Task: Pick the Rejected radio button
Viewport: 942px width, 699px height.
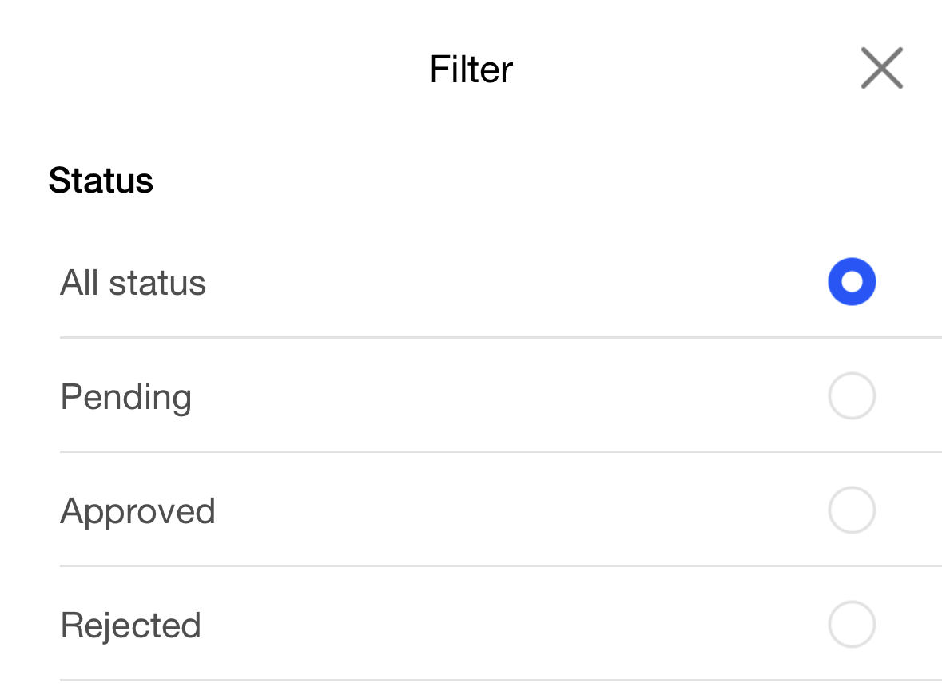Action: click(852, 624)
